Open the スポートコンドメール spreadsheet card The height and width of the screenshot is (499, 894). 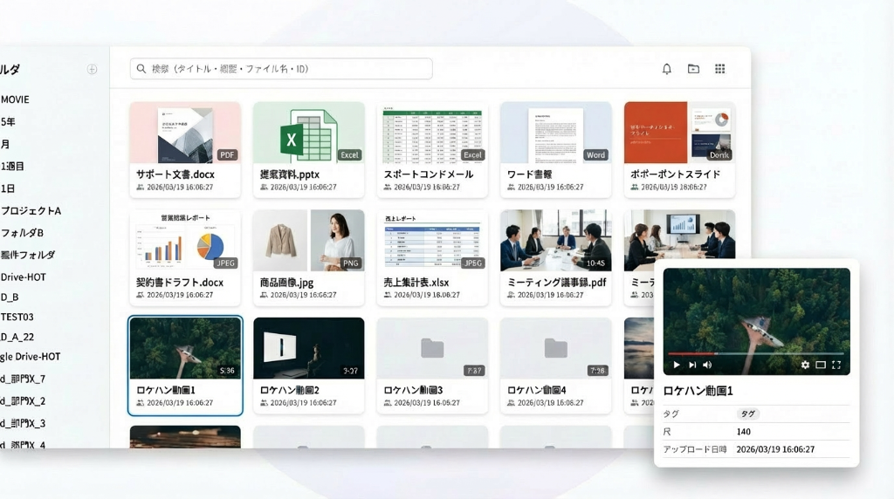pyautogui.click(x=432, y=150)
